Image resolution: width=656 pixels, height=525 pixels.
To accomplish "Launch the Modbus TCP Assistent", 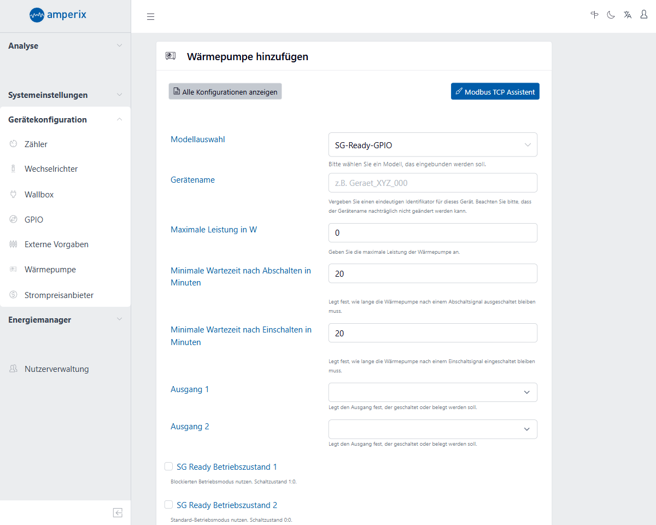I will pyautogui.click(x=495, y=92).
